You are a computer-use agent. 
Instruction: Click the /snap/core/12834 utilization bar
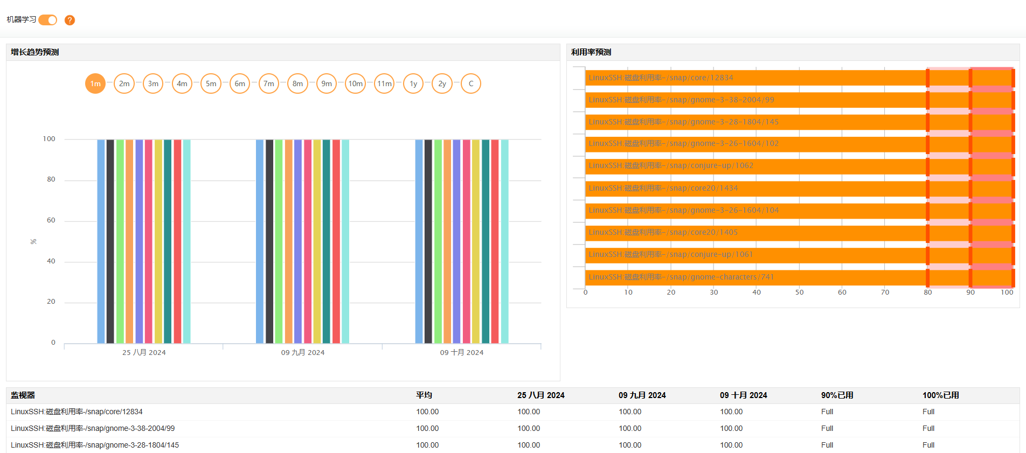click(800, 78)
